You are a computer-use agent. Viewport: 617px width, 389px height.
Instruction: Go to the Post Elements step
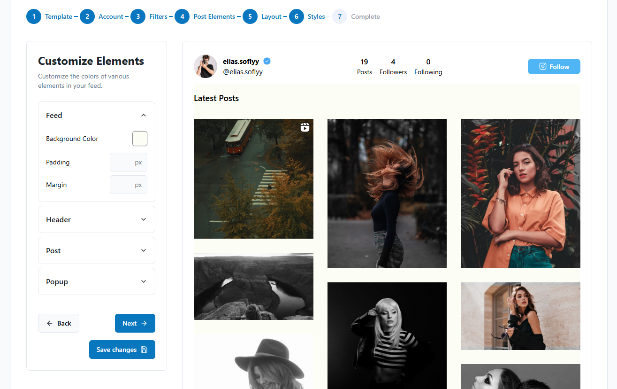coord(214,16)
